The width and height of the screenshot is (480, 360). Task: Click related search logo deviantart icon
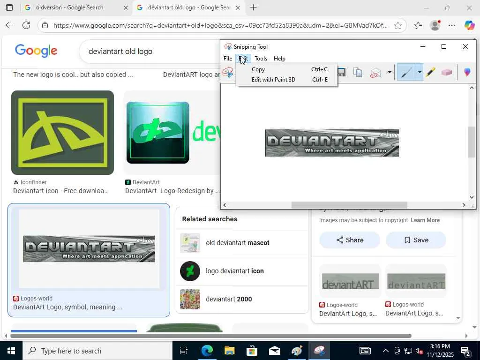click(x=242, y=271)
